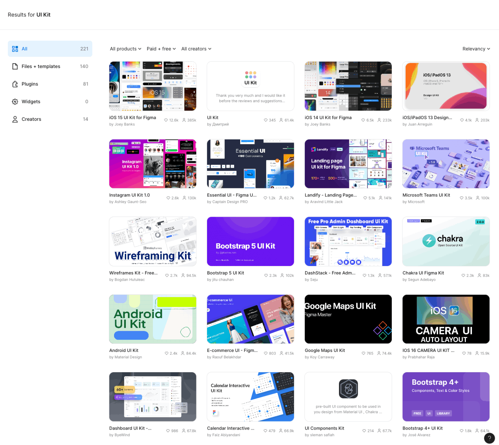
Task: Open Bootstrap 4+ purple thumbnail
Action: click(446, 397)
